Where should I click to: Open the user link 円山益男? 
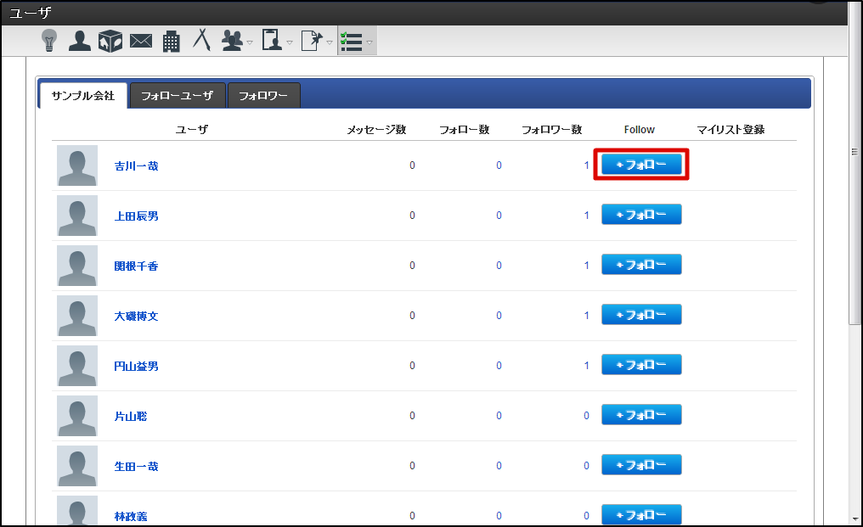(x=136, y=367)
